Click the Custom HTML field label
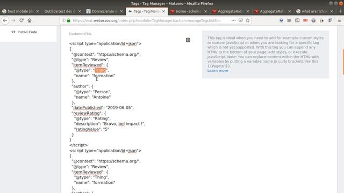Image resolution: width=344 pixels, height=193 pixels. [80, 34]
